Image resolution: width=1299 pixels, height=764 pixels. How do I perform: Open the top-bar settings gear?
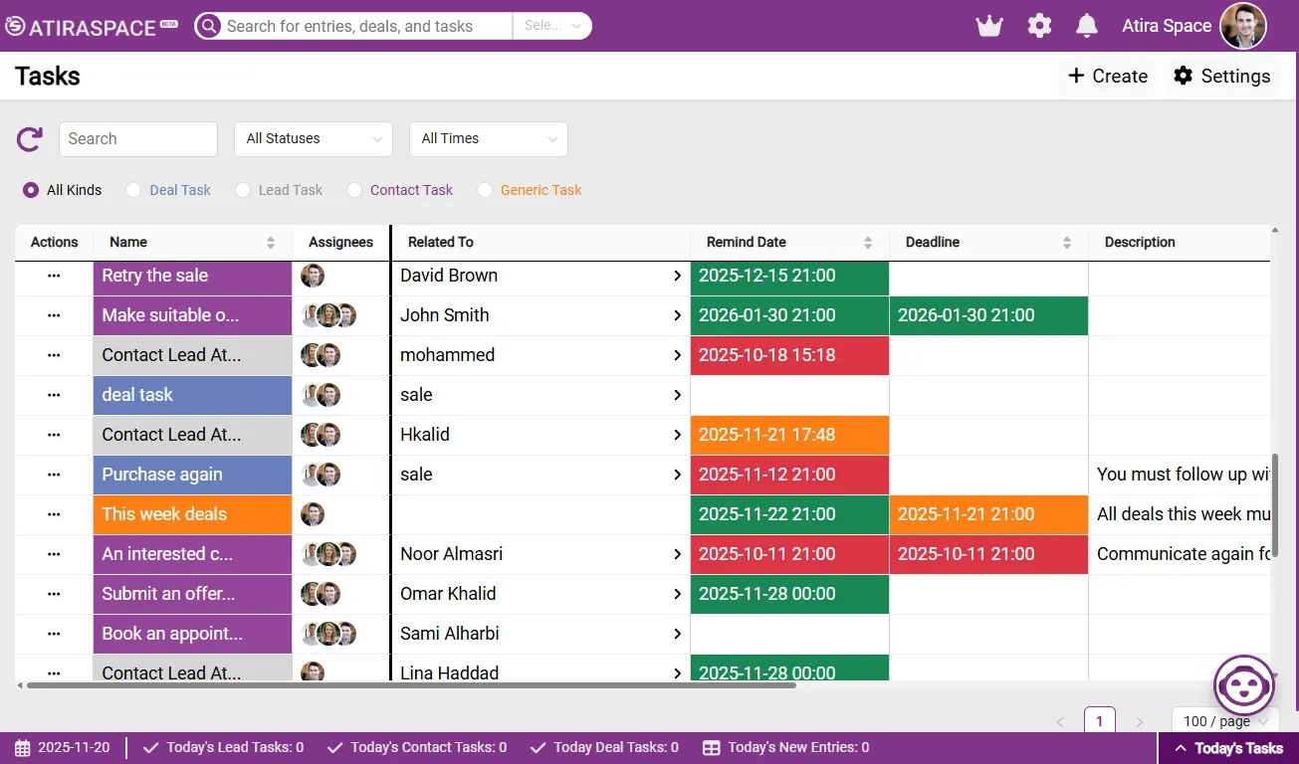tap(1039, 26)
